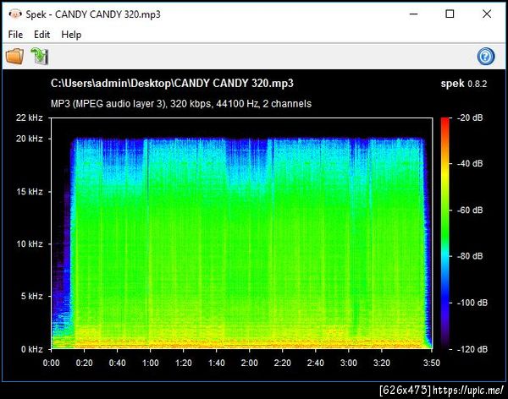Image resolution: width=508 pixels, height=399 pixels.
Task: Close the Spek window
Action: coord(487,14)
